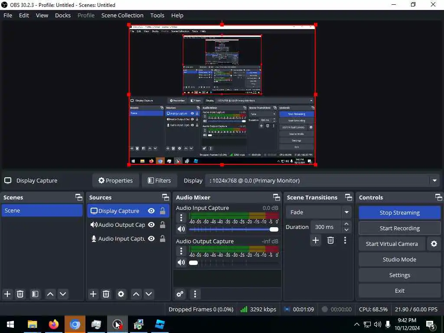Open the Tools menu
This screenshot has height=333, width=444.
(157, 15)
